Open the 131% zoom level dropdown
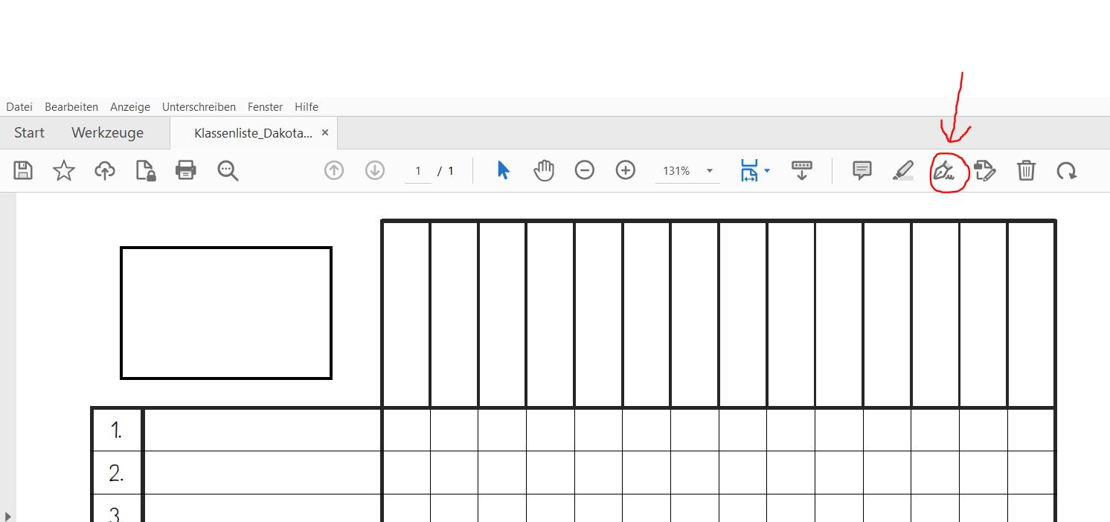Screen dimensions: 1110x522 tap(709, 170)
